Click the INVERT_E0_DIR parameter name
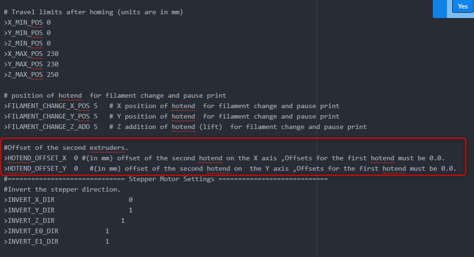 pos(33,231)
